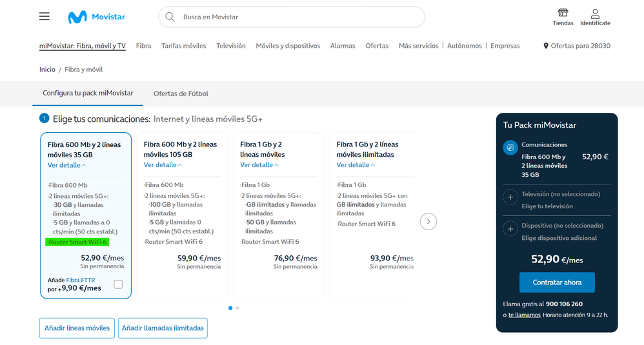Open the hamburger menu icon
The width and height of the screenshot is (644, 345).
click(44, 17)
